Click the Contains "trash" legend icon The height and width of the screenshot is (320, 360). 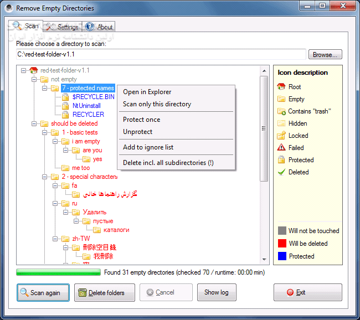tap(281, 111)
